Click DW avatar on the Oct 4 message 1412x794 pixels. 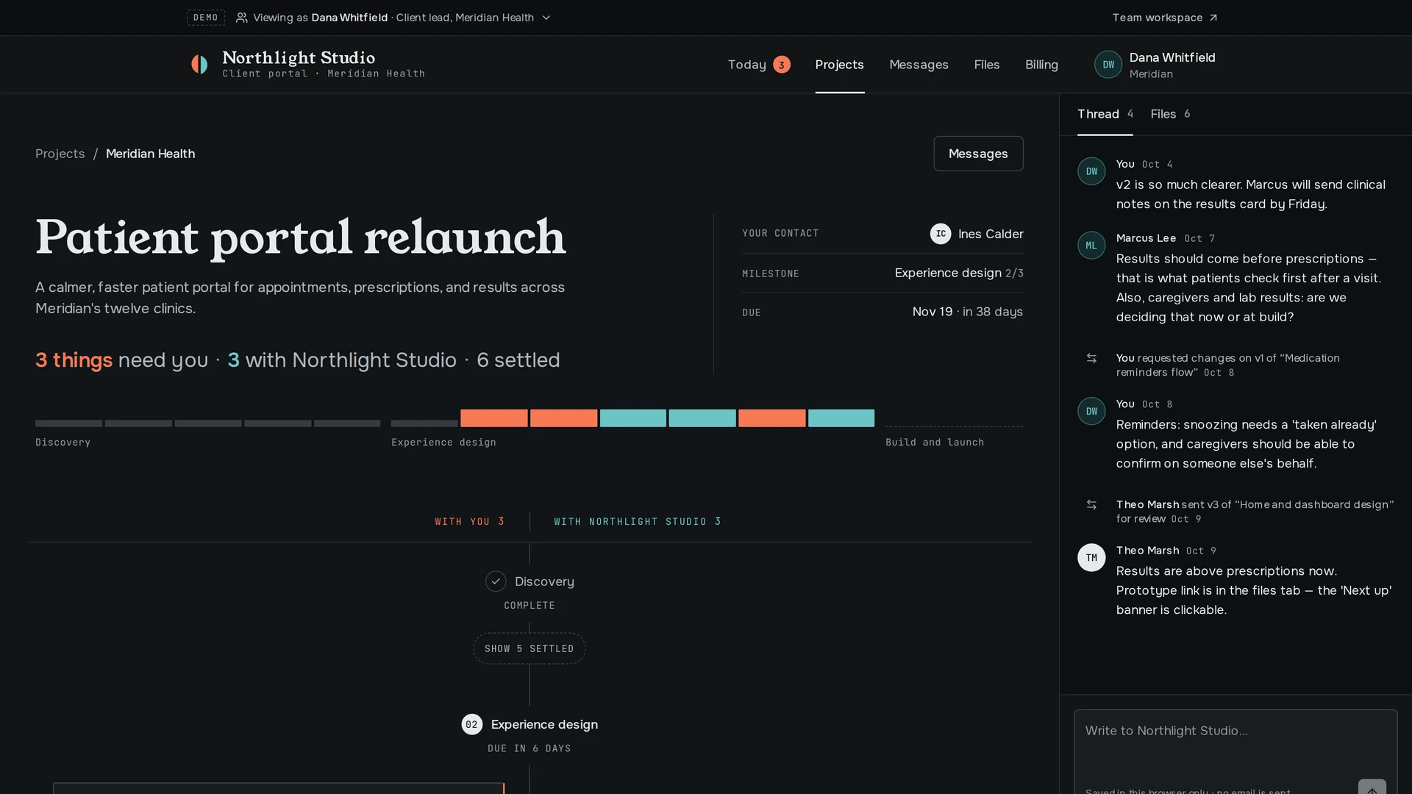[x=1091, y=171]
